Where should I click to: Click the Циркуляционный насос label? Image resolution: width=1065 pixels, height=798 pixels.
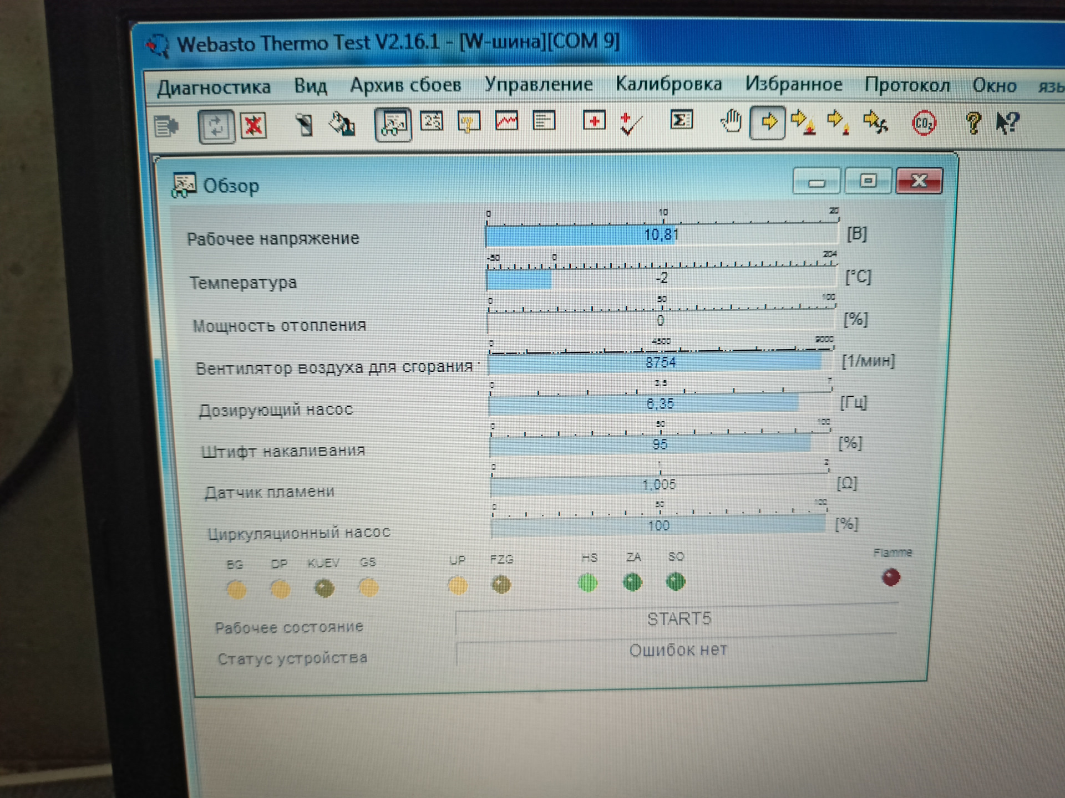tap(299, 533)
